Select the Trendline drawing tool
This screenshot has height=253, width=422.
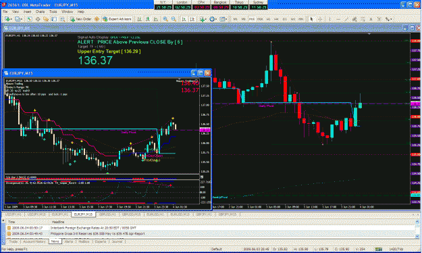coord(346,19)
